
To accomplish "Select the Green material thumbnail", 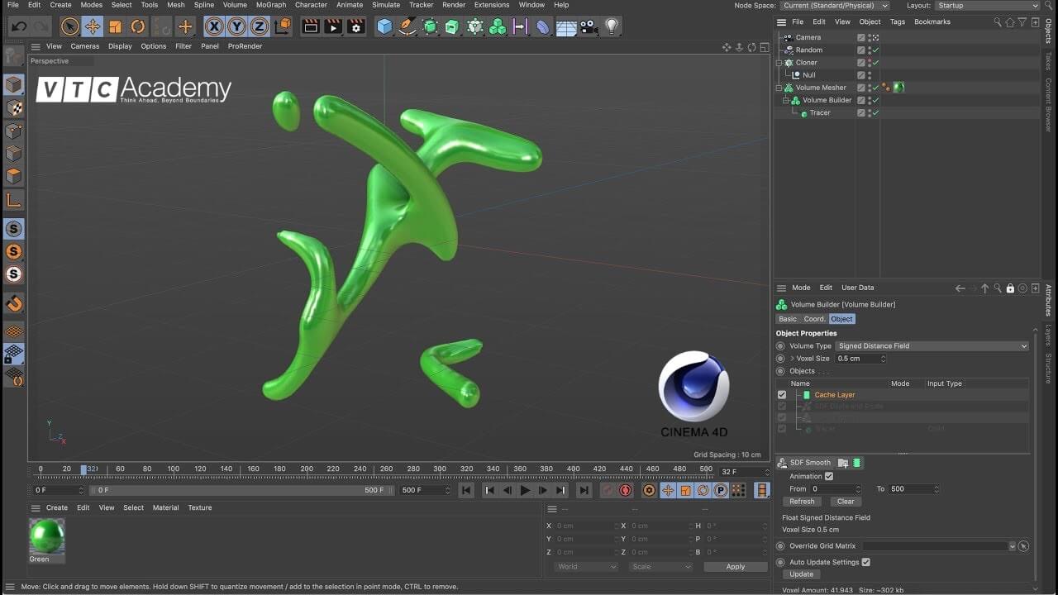I will click(47, 536).
